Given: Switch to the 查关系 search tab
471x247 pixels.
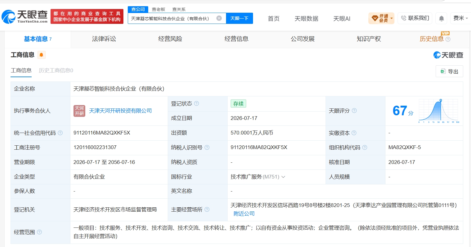Looking at the screenshot, I should [179, 9].
